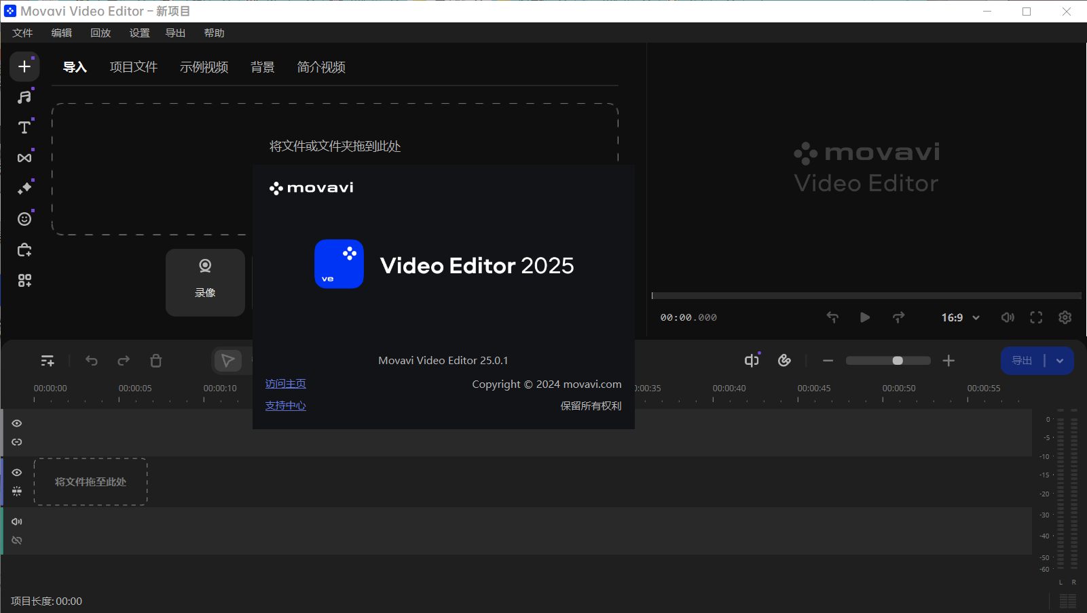Adjust the timeline zoom slider

(x=888, y=361)
